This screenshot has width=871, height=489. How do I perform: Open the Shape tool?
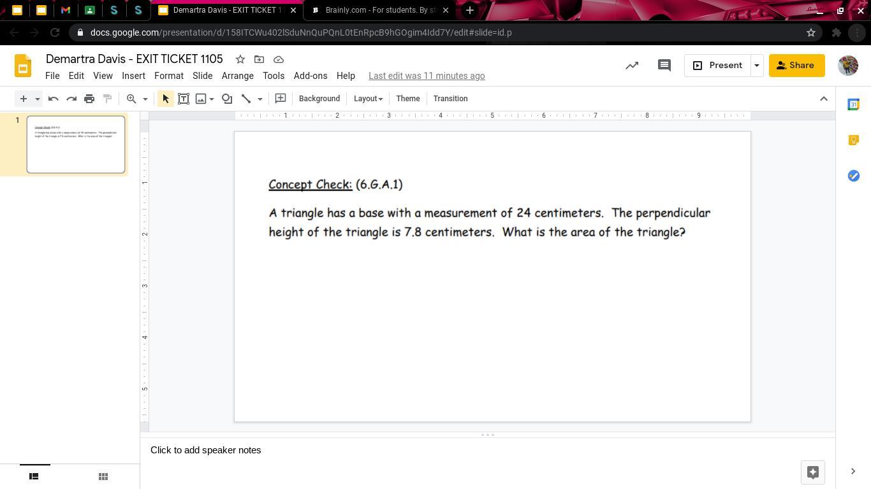click(227, 99)
